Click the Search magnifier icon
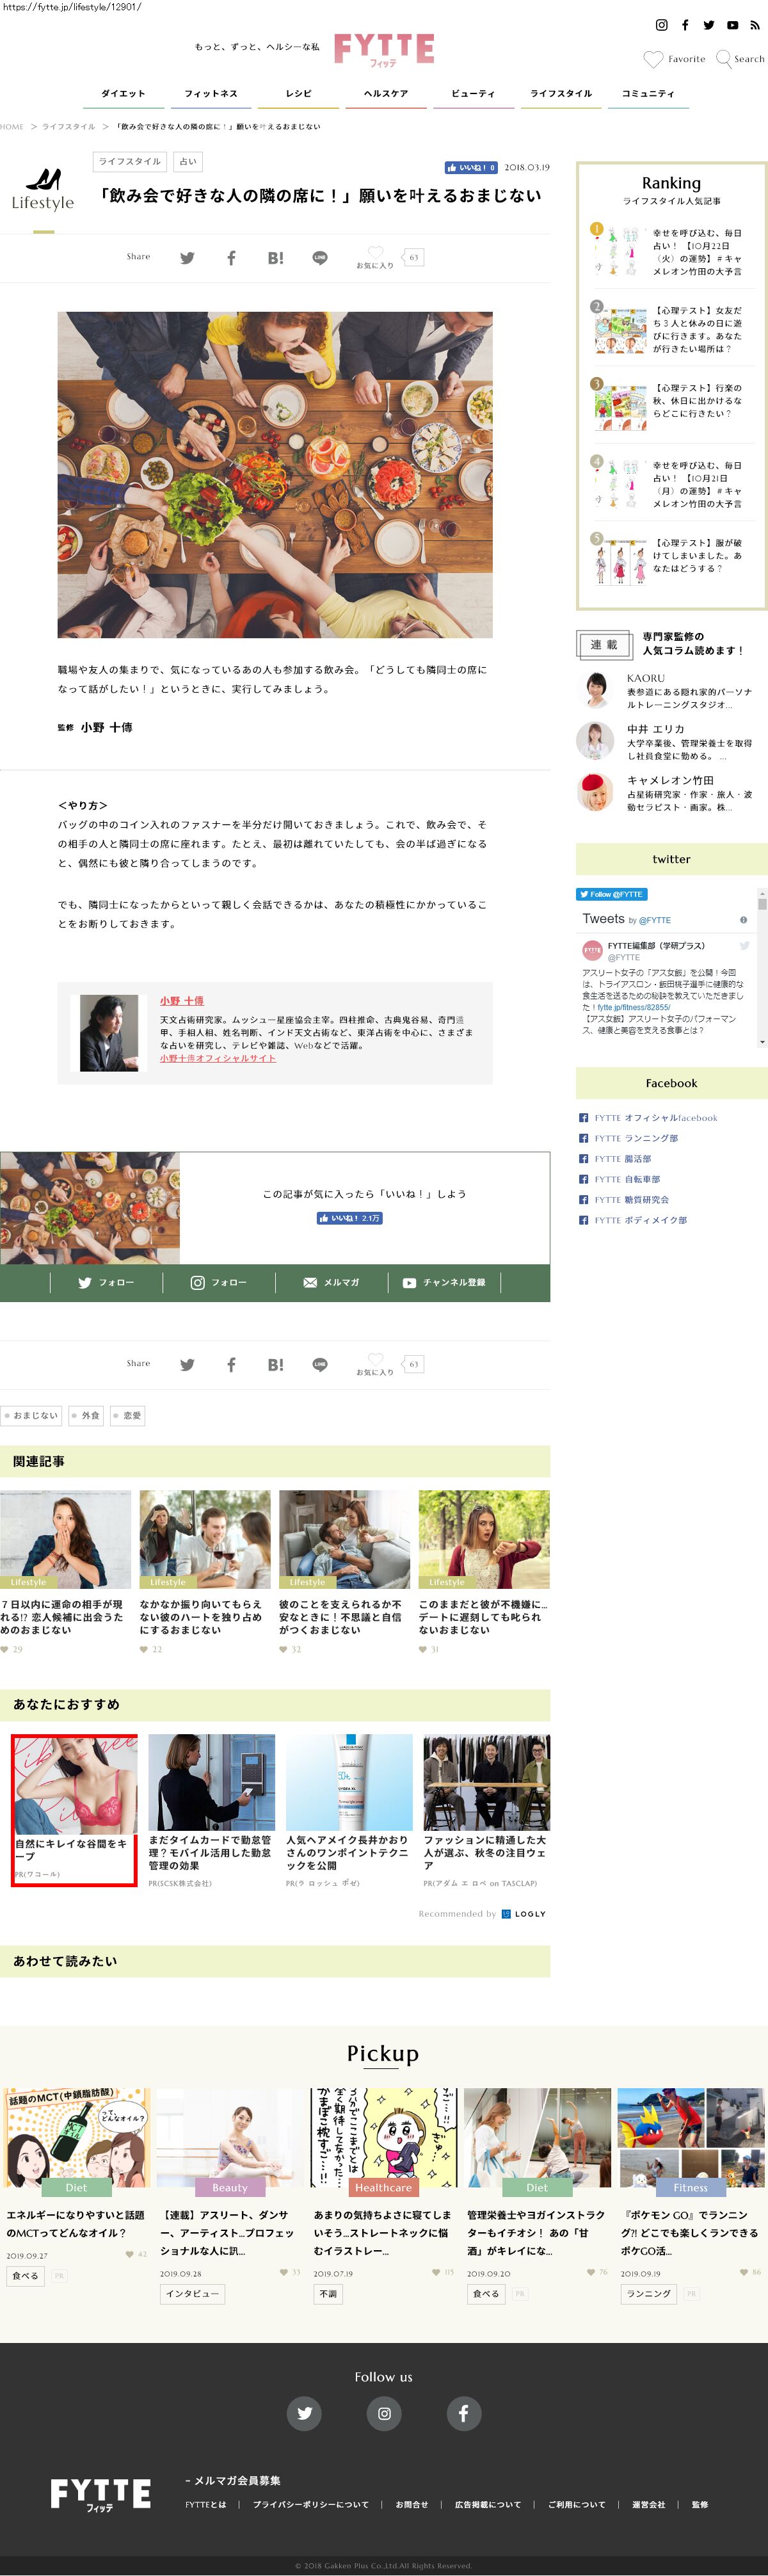This screenshot has width=768, height=2576. pyautogui.click(x=724, y=59)
